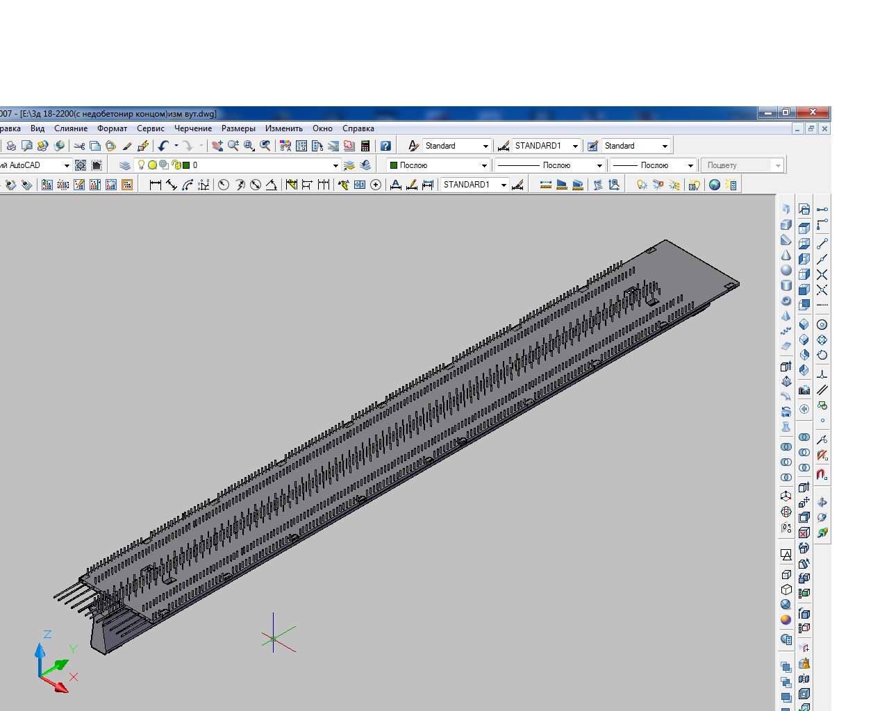Open the Послою color control dropdown
Viewport: 889px width, 711px height.
(x=484, y=165)
